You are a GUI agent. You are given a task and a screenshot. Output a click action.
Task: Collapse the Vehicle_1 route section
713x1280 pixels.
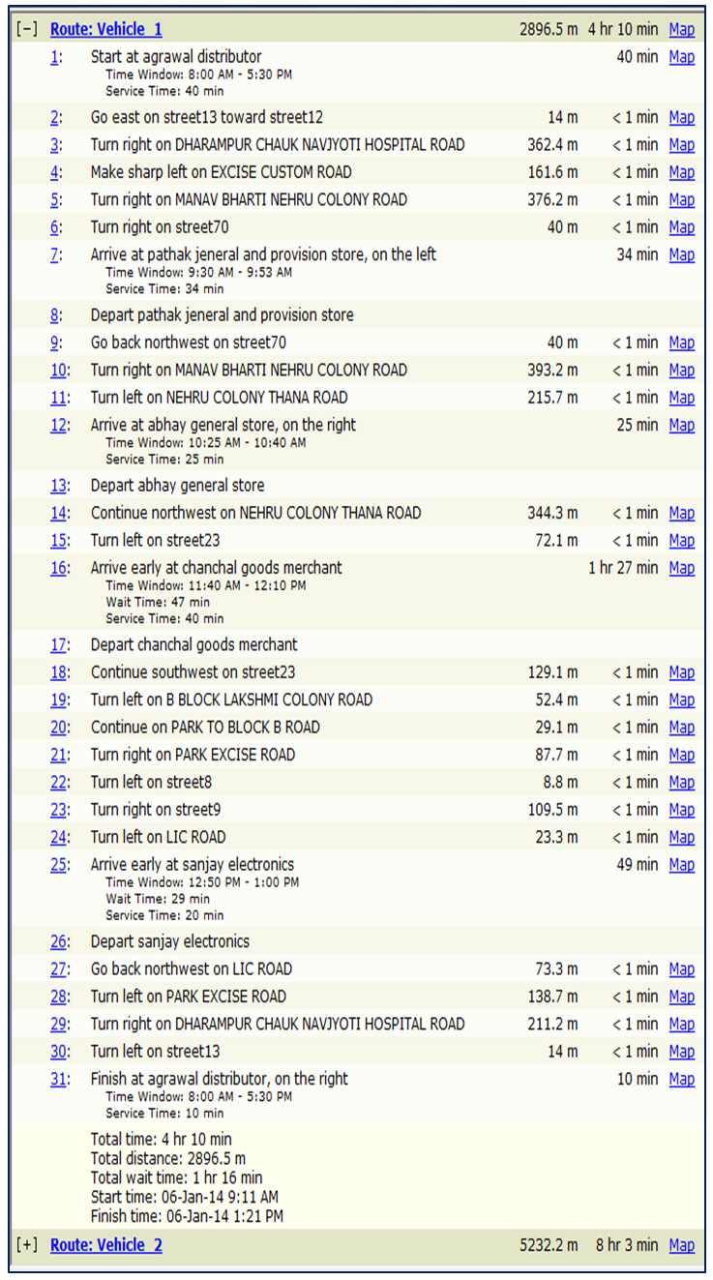coord(27,30)
